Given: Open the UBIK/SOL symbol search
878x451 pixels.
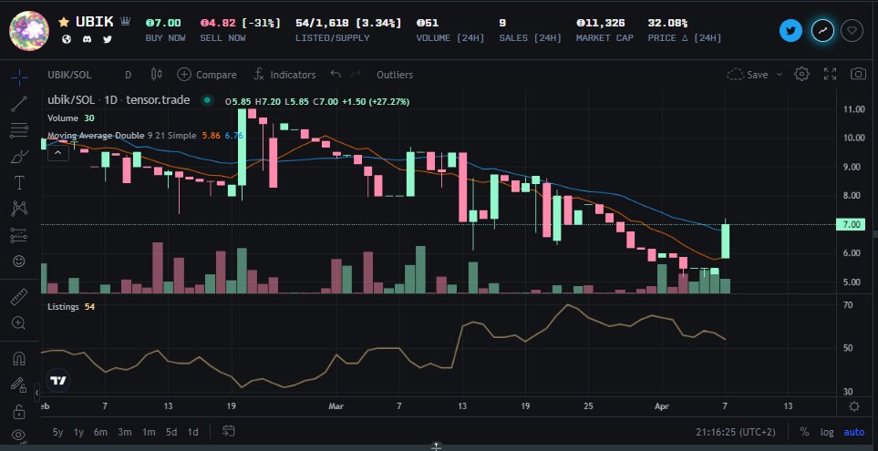Looking at the screenshot, I should coord(69,75).
